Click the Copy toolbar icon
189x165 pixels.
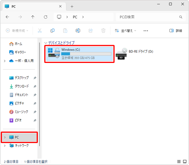click(x=53, y=31)
